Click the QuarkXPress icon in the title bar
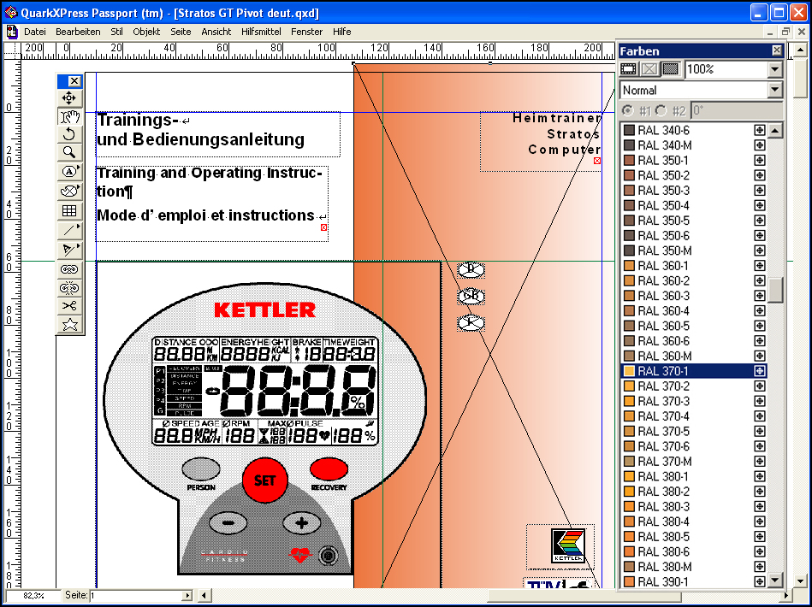This screenshot has height=607, width=812. [10, 13]
